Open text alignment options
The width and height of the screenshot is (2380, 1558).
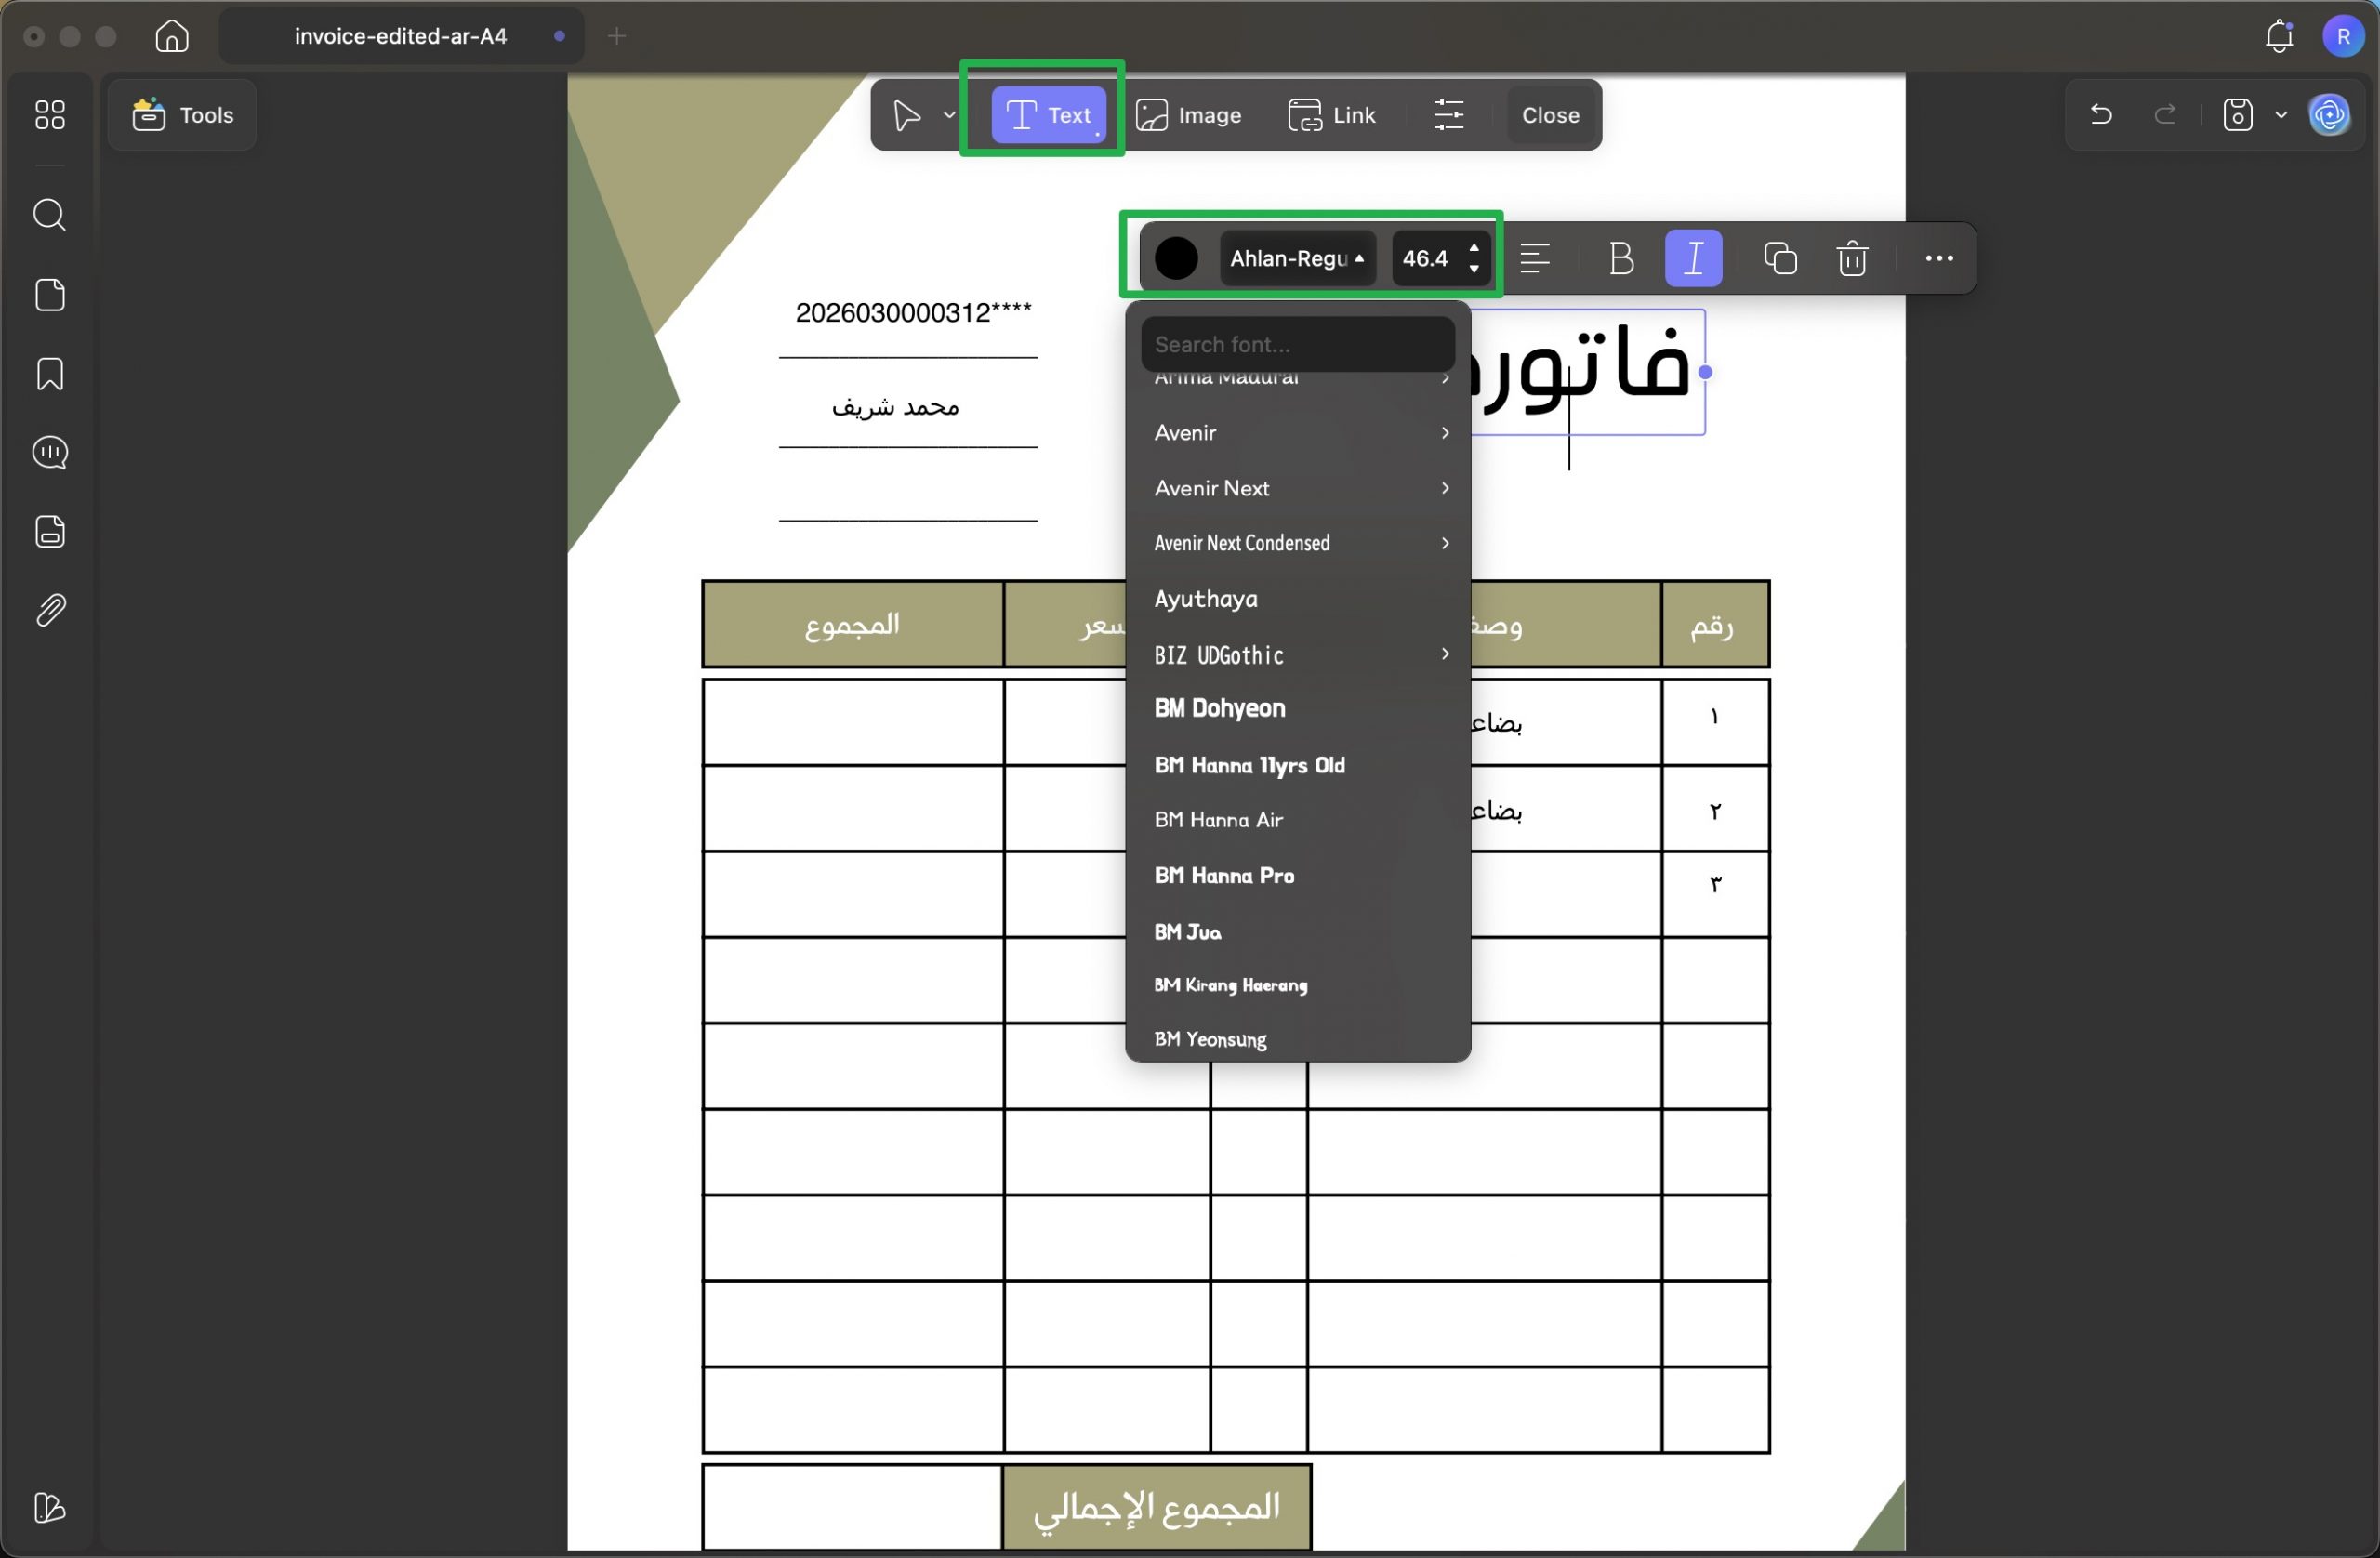[x=1535, y=259]
